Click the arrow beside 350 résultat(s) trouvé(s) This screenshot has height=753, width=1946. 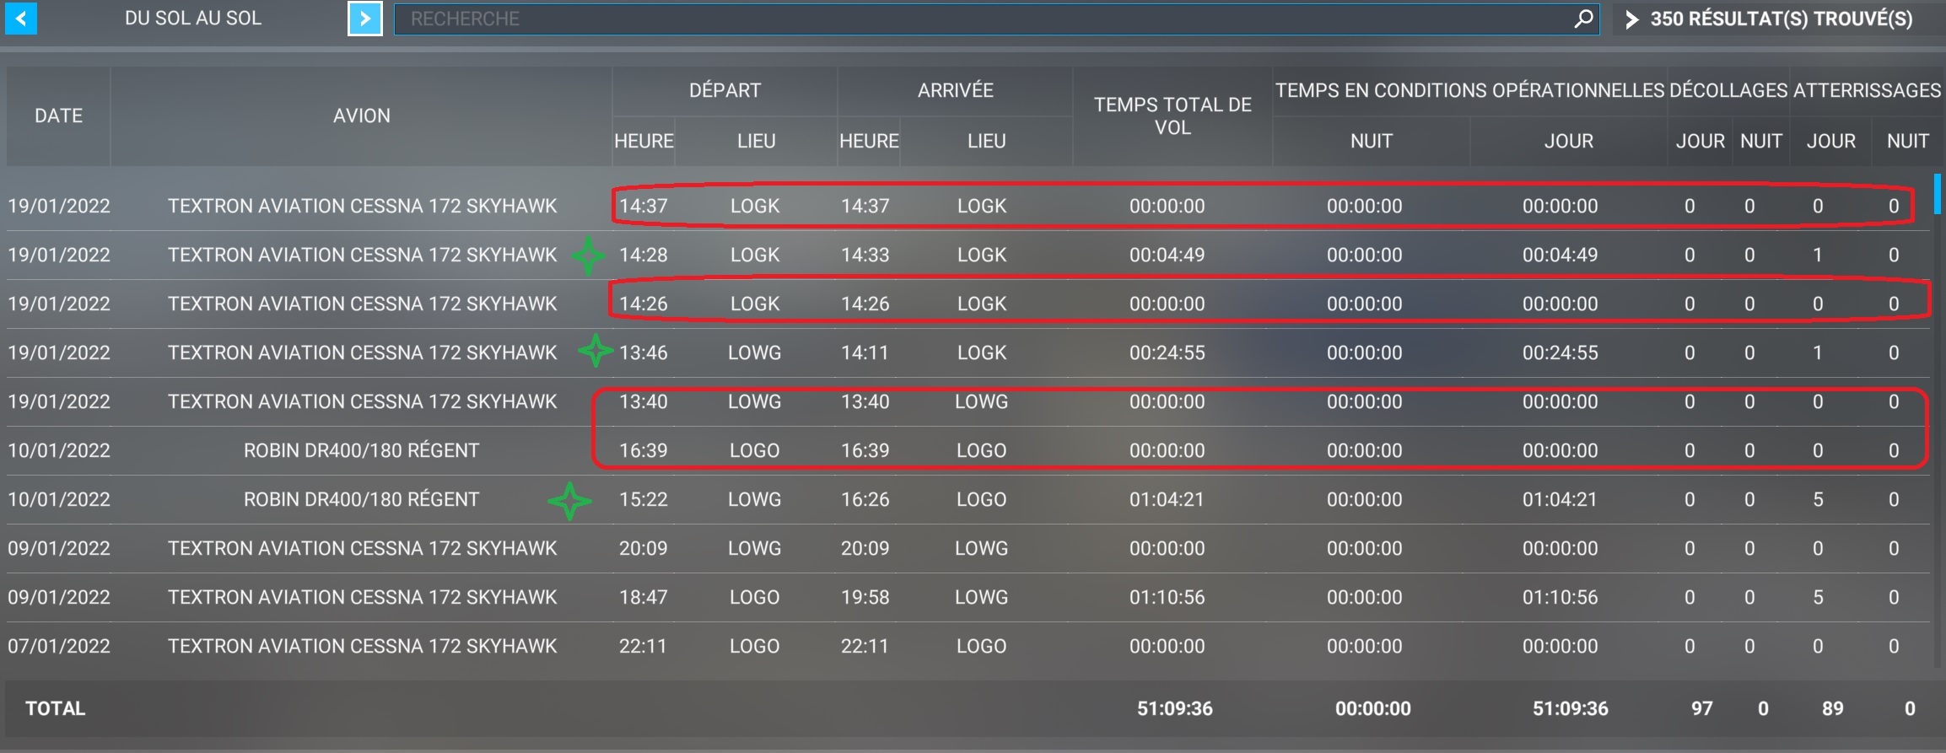click(x=1632, y=19)
